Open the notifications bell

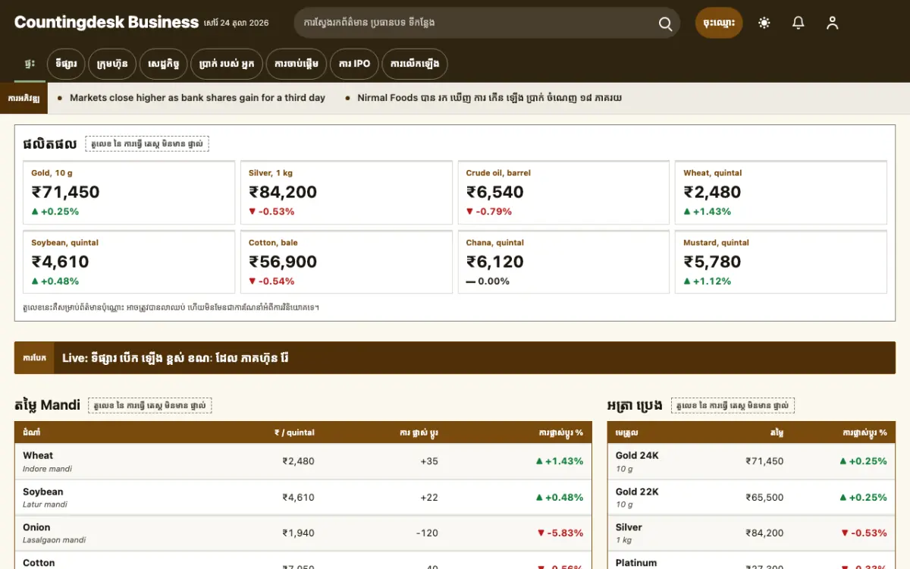coord(799,23)
